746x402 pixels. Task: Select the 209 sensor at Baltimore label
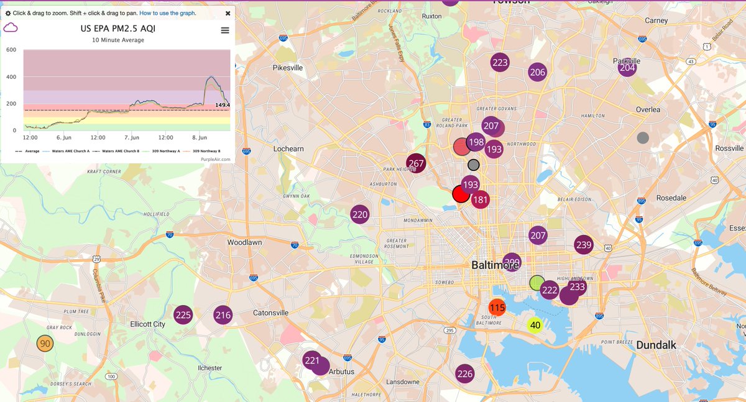pyautogui.click(x=512, y=262)
